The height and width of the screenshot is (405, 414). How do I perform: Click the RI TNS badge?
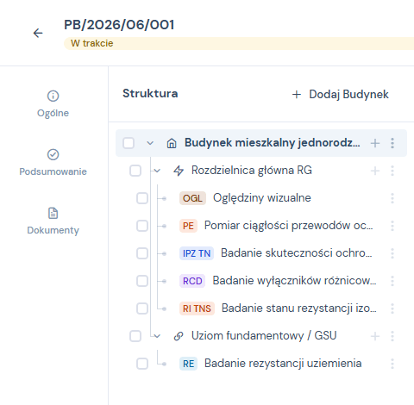coord(197,308)
